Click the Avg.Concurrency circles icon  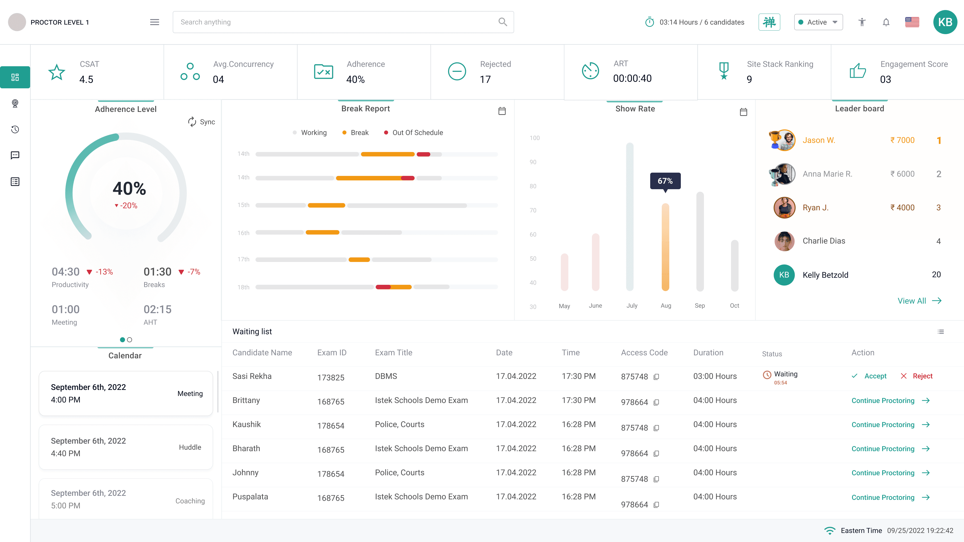190,72
